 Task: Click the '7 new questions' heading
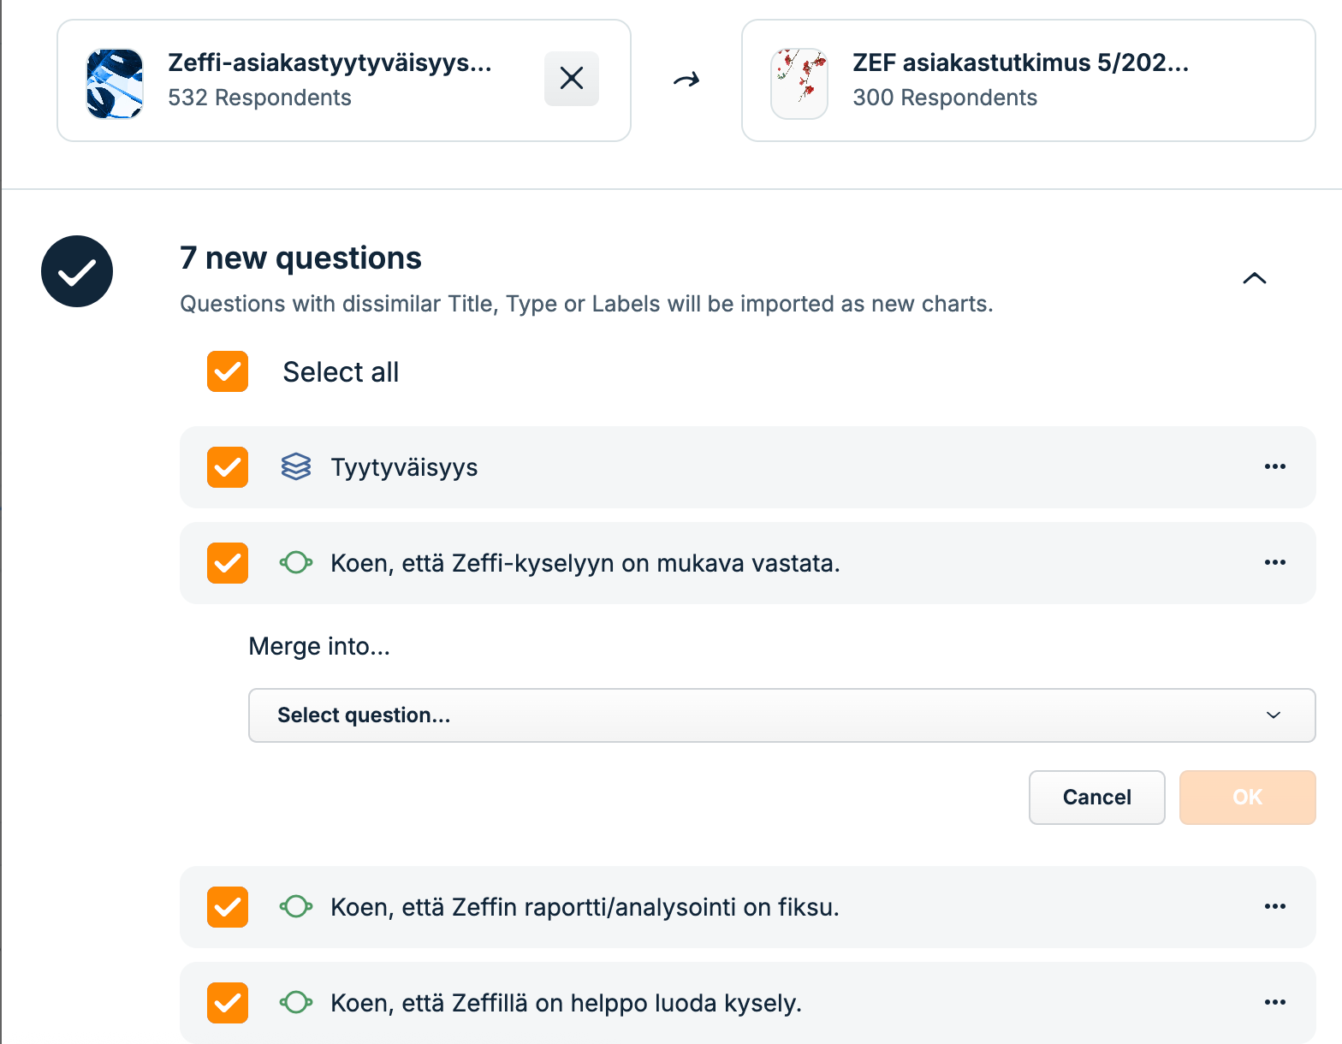(300, 258)
